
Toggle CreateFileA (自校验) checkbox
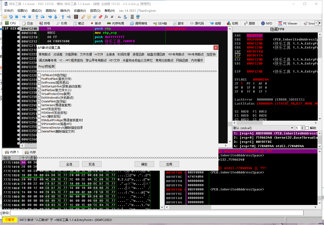coord(39,101)
